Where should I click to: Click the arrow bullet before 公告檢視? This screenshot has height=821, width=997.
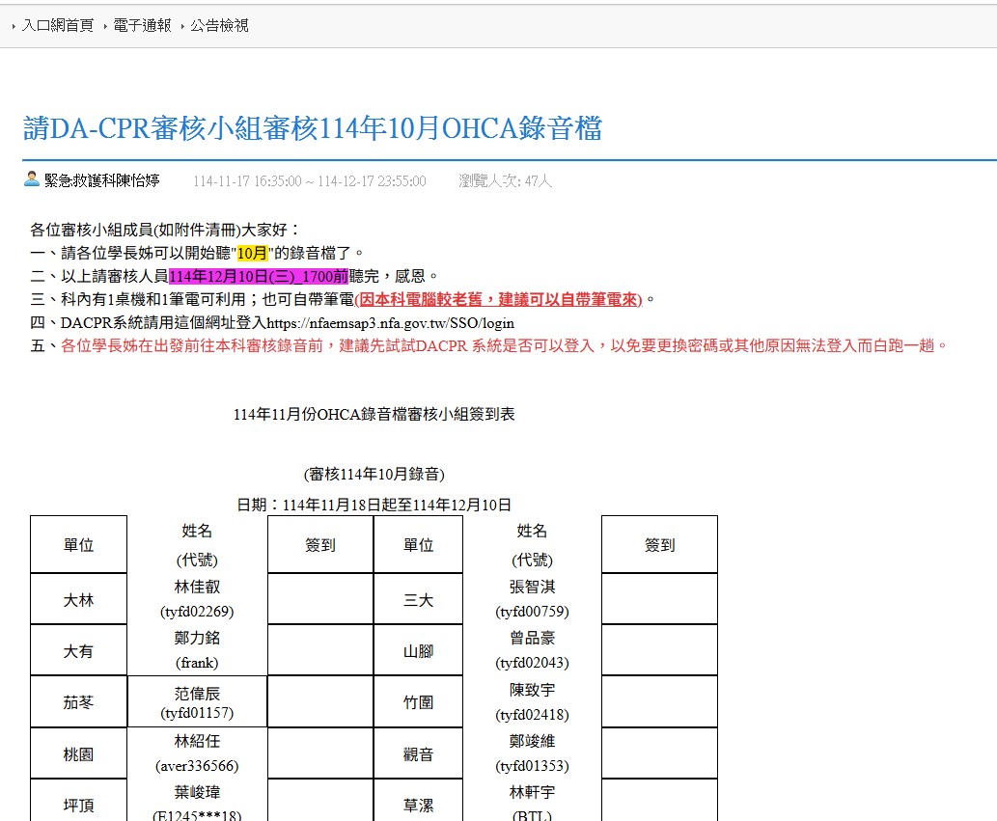coord(181,27)
